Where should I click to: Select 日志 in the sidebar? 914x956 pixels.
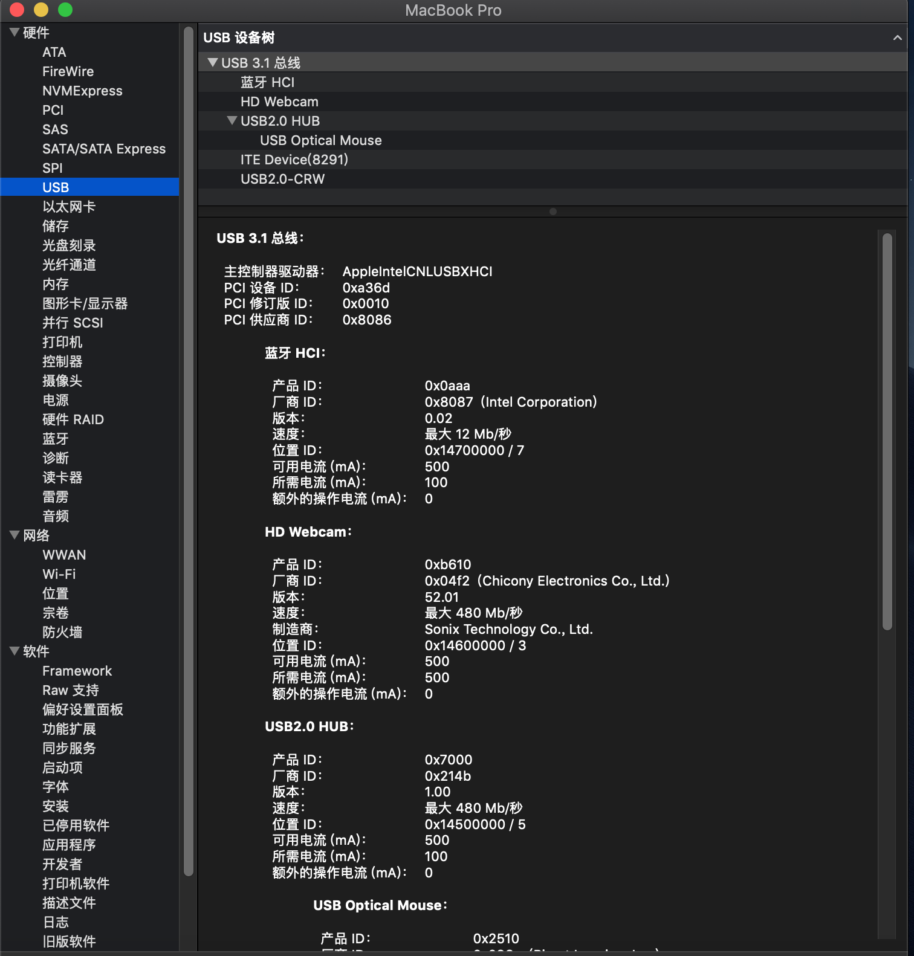[56, 922]
